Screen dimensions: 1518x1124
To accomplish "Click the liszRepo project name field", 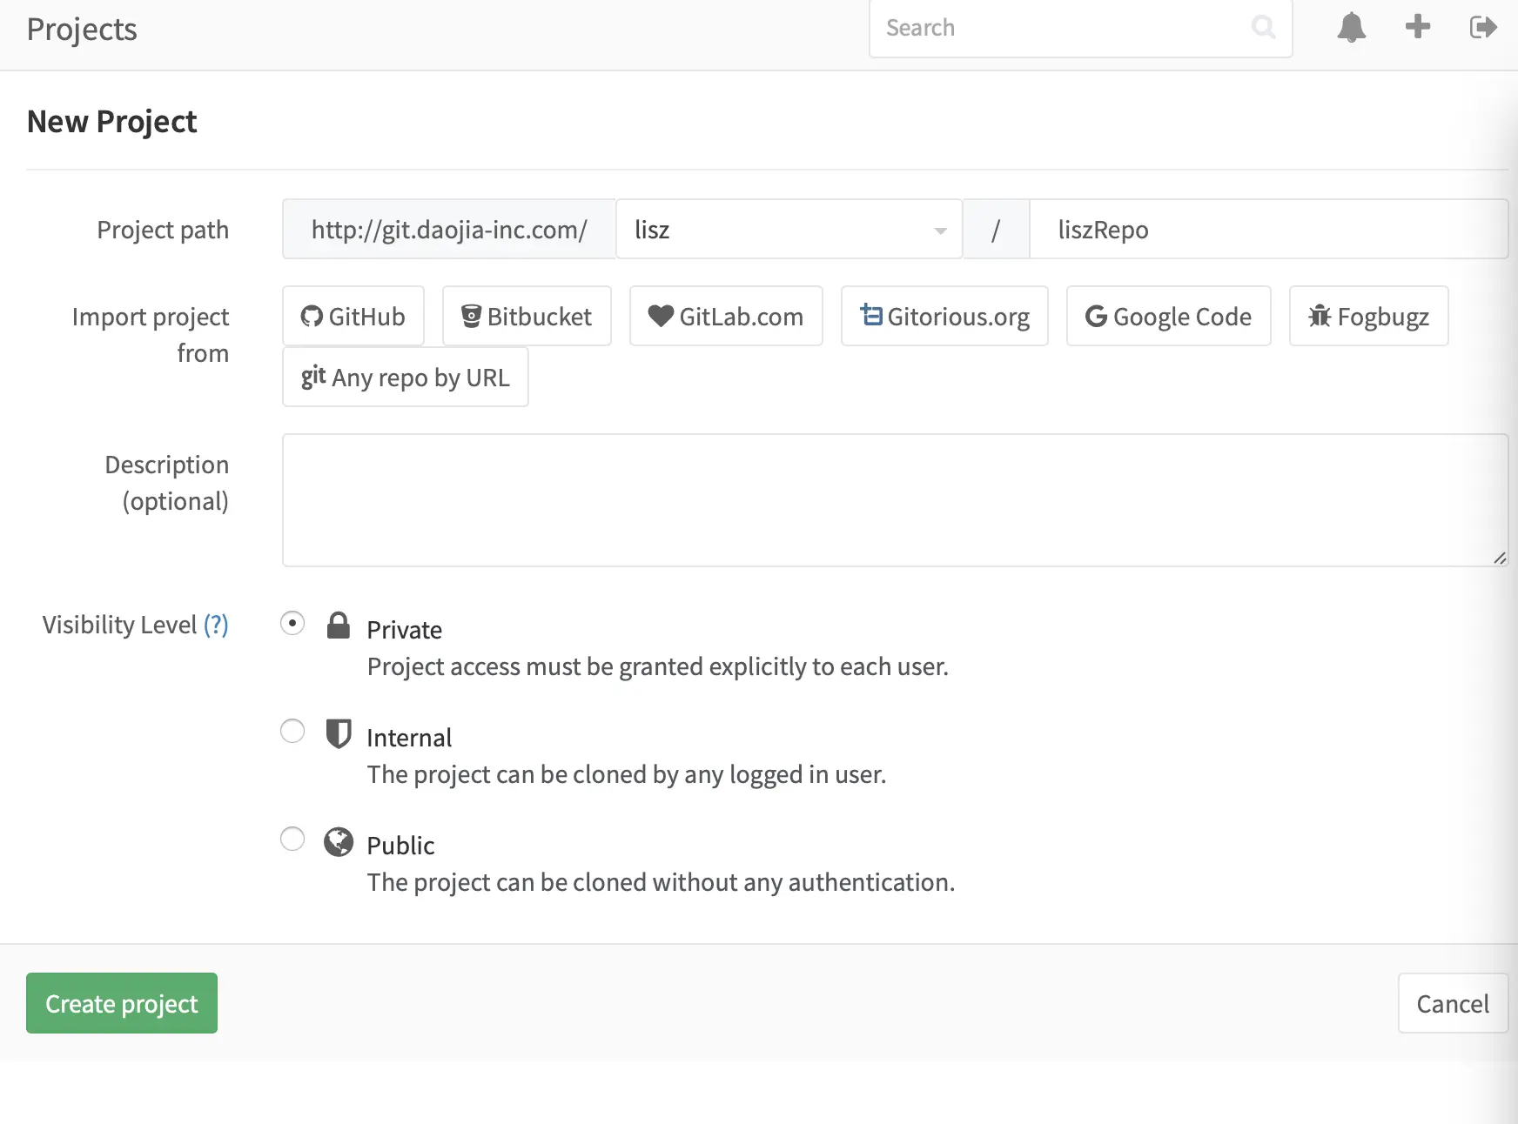I will point(1267,230).
